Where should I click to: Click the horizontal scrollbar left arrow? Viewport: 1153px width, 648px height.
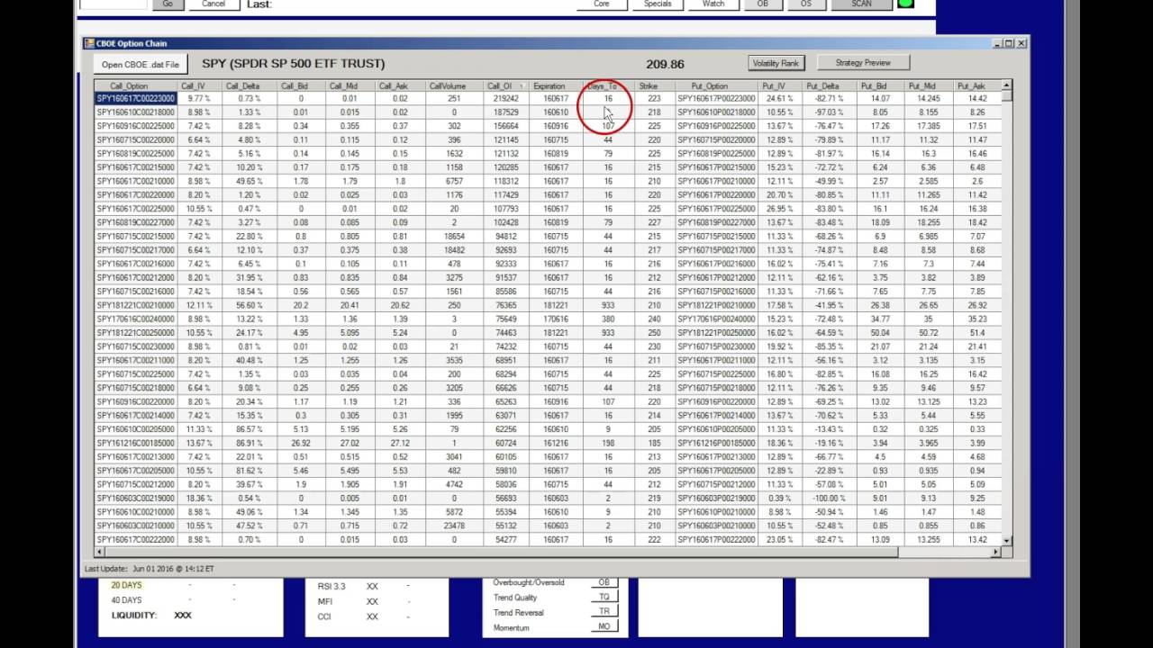click(x=99, y=551)
